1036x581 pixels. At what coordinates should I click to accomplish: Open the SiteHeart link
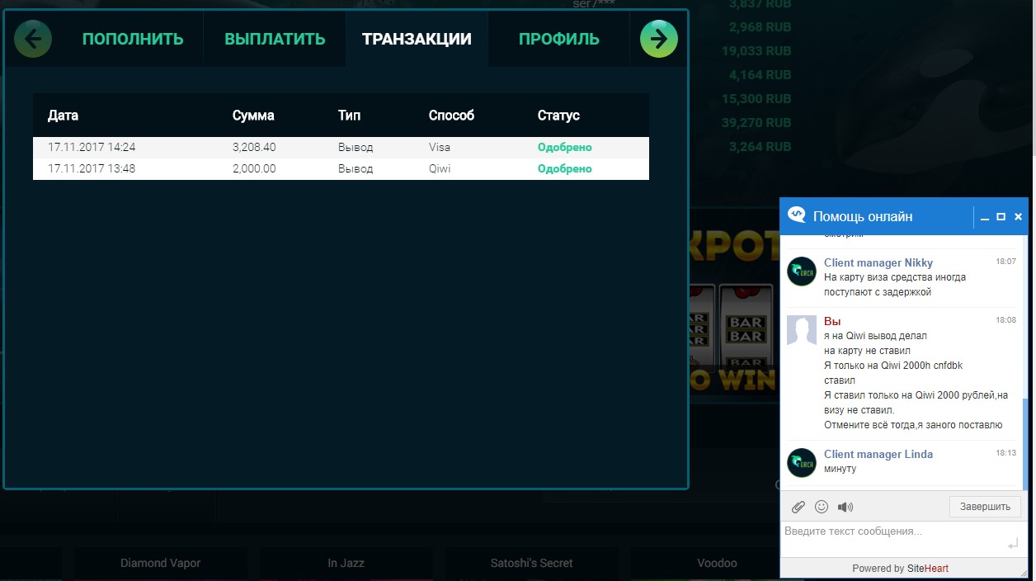click(927, 569)
